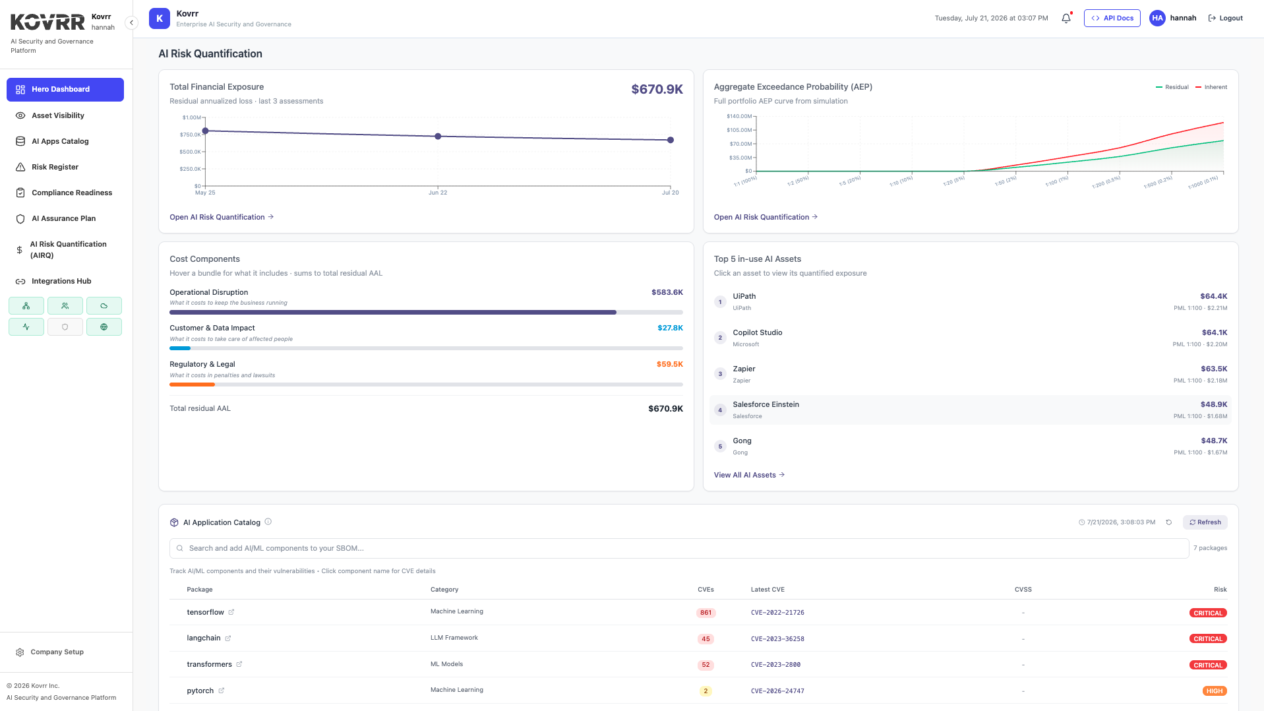Screen dimensions: 1264x711
Task: Click the reset arrow icon beside the timestamp
Action: coord(1169,522)
